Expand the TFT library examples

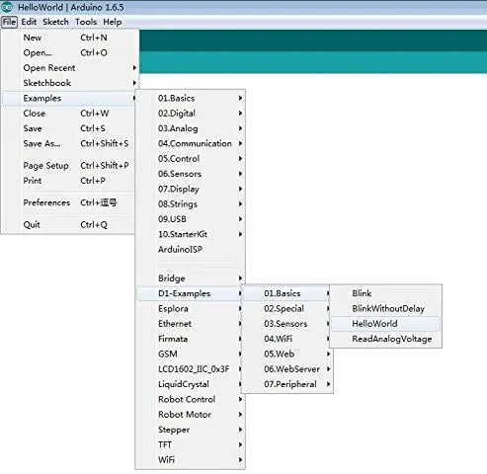[191, 444]
